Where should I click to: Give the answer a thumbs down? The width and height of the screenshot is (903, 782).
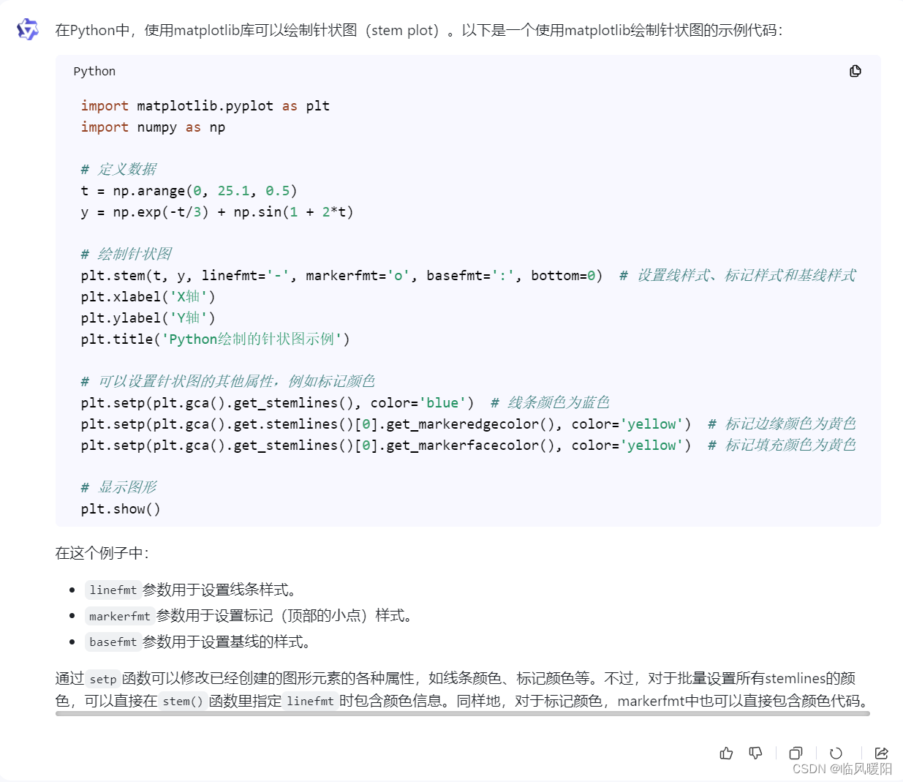756,753
